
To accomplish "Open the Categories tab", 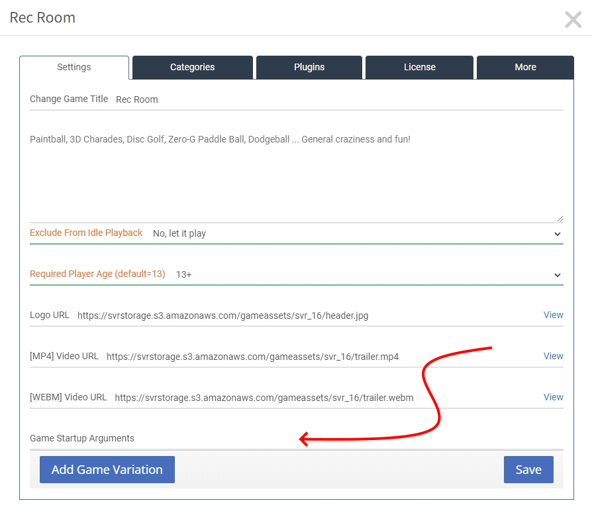I will 192,67.
